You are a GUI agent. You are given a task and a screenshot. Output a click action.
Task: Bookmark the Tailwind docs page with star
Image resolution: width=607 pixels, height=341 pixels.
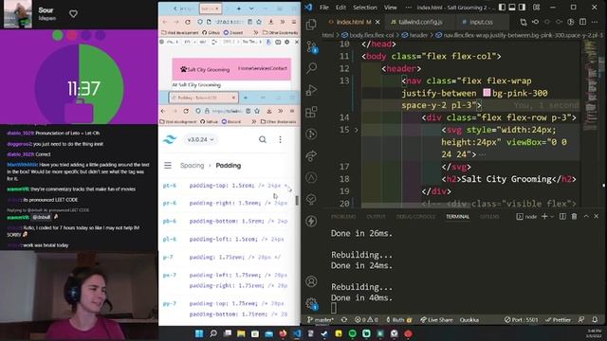coord(257,111)
